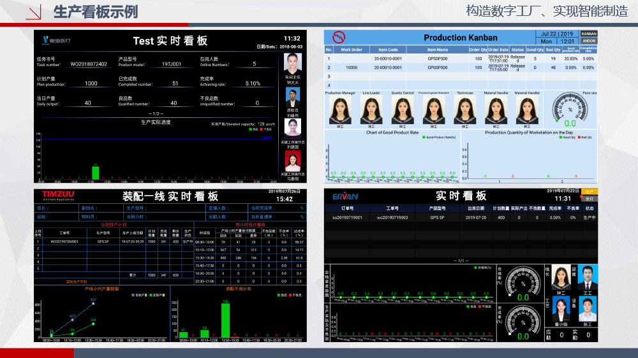Viewport: 638px width, 358px height.
Task: Click the 订单号 column header
Action: [x=348, y=208]
